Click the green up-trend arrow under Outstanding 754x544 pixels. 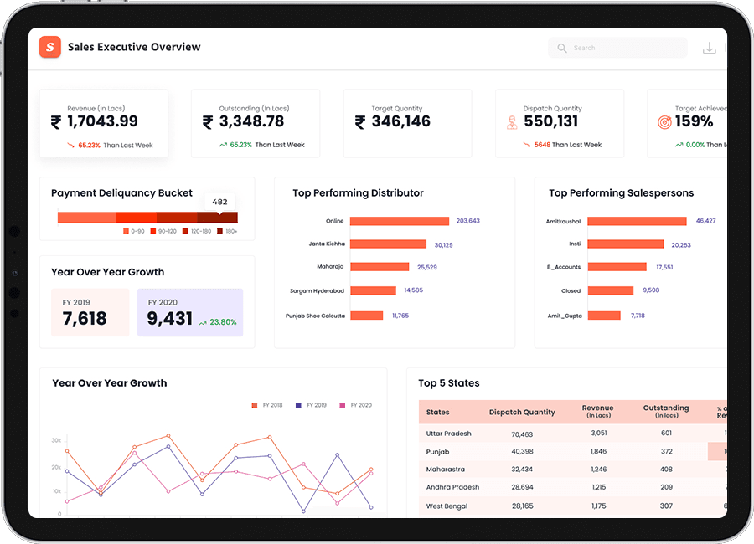[x=223, y=145]
